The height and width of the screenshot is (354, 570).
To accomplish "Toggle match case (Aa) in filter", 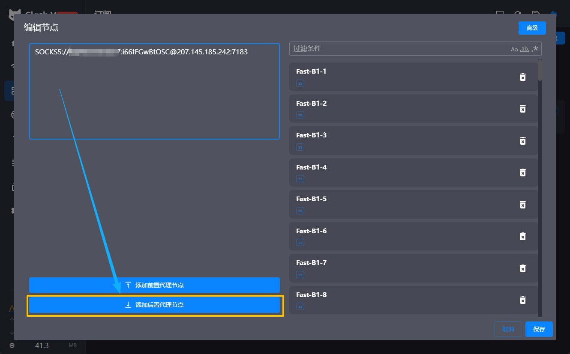I will [x=514, y=49].
